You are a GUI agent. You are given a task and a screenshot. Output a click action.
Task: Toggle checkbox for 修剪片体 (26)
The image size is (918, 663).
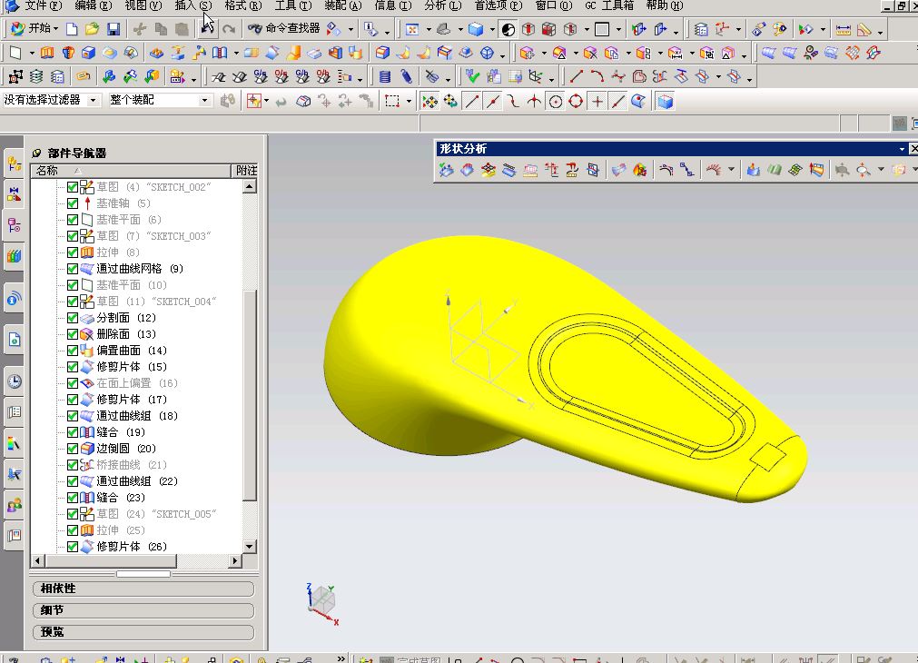coord(73,547)
